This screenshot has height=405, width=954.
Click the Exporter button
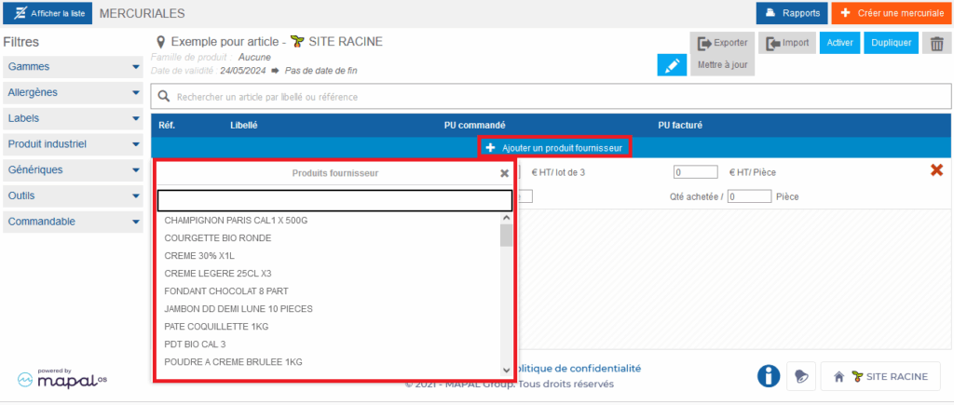[722, 43]
